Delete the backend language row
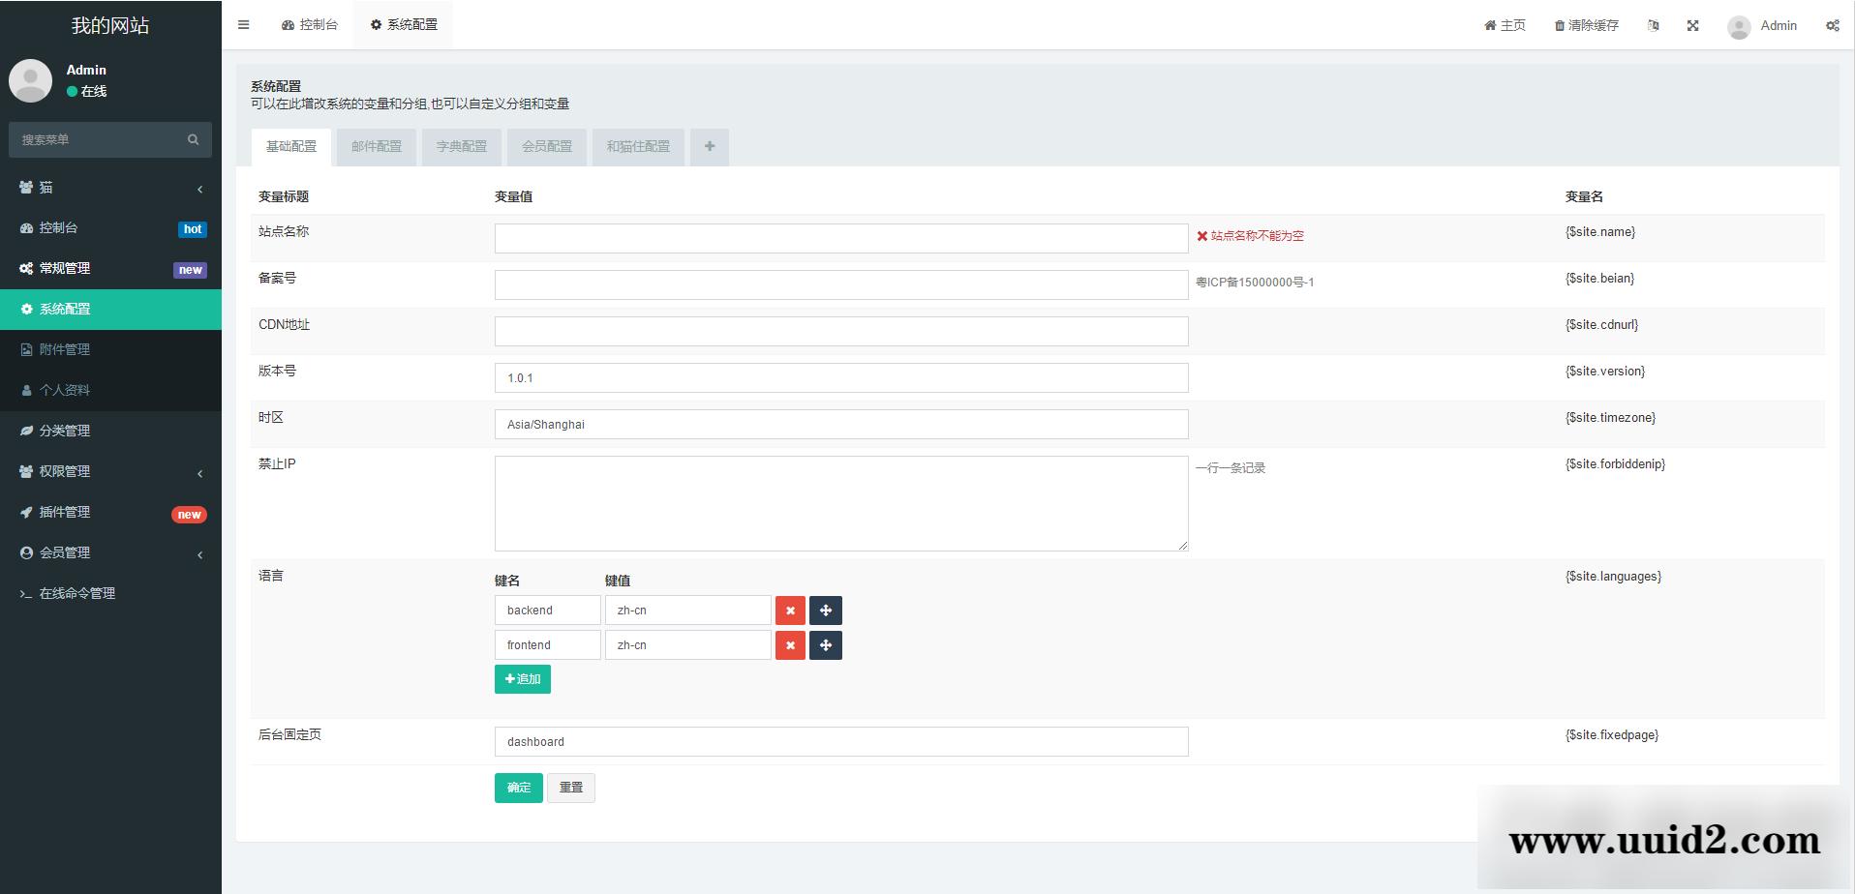The width and height of the screenshot is (1855, 894). click(790, 611)
